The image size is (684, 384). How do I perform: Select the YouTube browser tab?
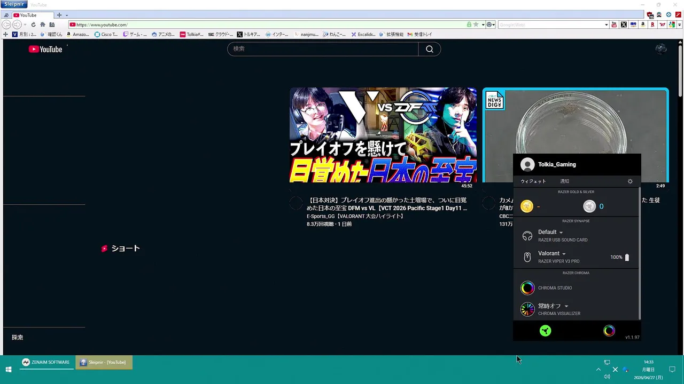click(x=33, y=15)
